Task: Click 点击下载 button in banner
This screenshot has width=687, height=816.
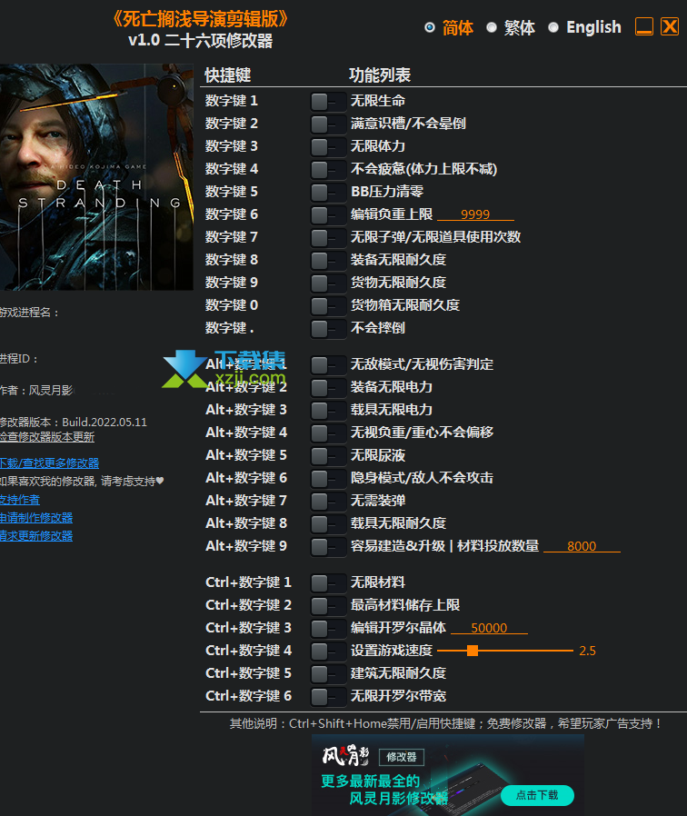Action: pos(537,795)
